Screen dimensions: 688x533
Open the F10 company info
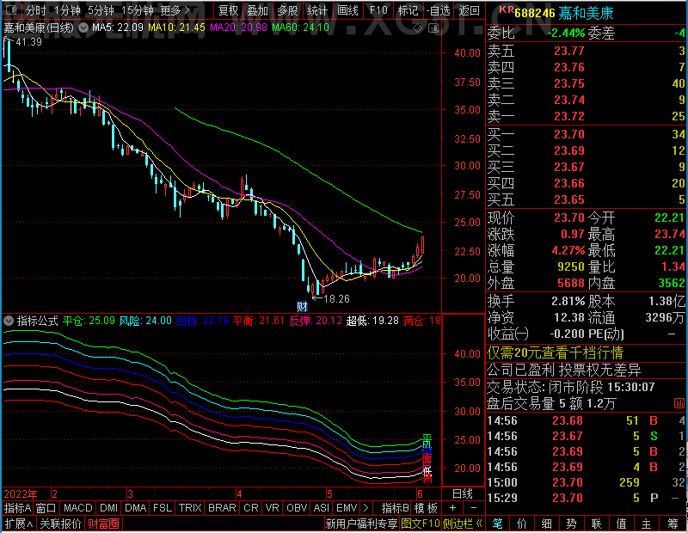coord(378,10)
